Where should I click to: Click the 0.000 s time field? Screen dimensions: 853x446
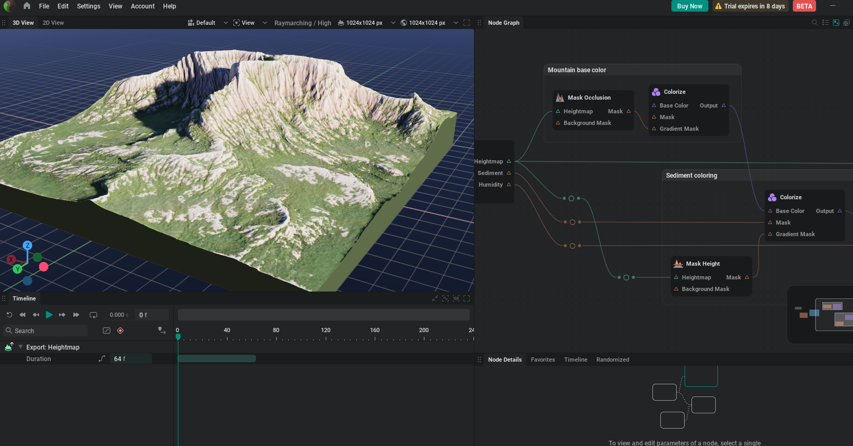tap(119, 315)
